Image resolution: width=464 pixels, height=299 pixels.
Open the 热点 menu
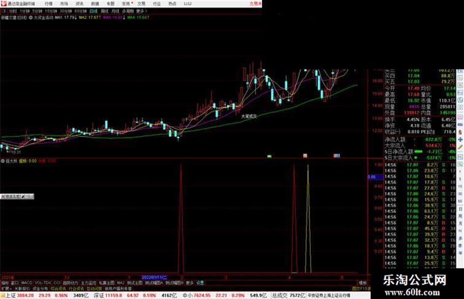pyautogui.click(x=172, y=4)
